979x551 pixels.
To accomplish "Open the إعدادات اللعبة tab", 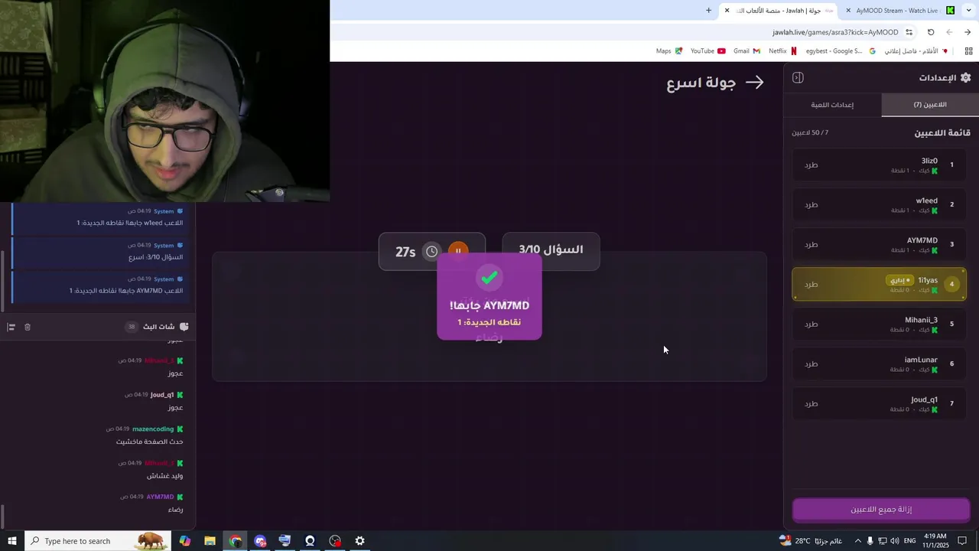I will [x=832, y=104].
